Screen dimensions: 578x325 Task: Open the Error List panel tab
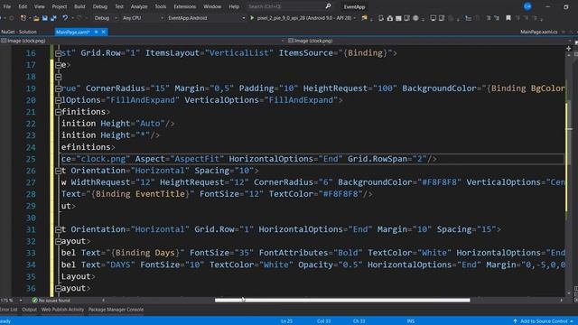point(8,310)
